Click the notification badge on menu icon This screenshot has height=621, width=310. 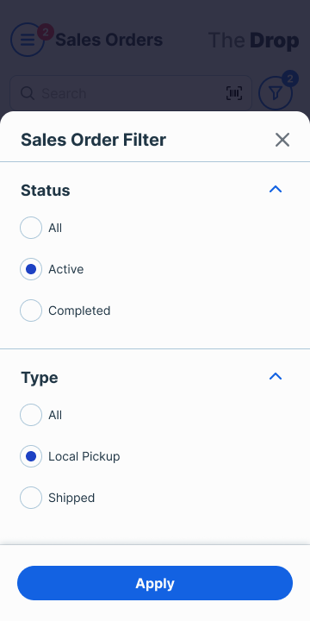click(x=46, y=32)
